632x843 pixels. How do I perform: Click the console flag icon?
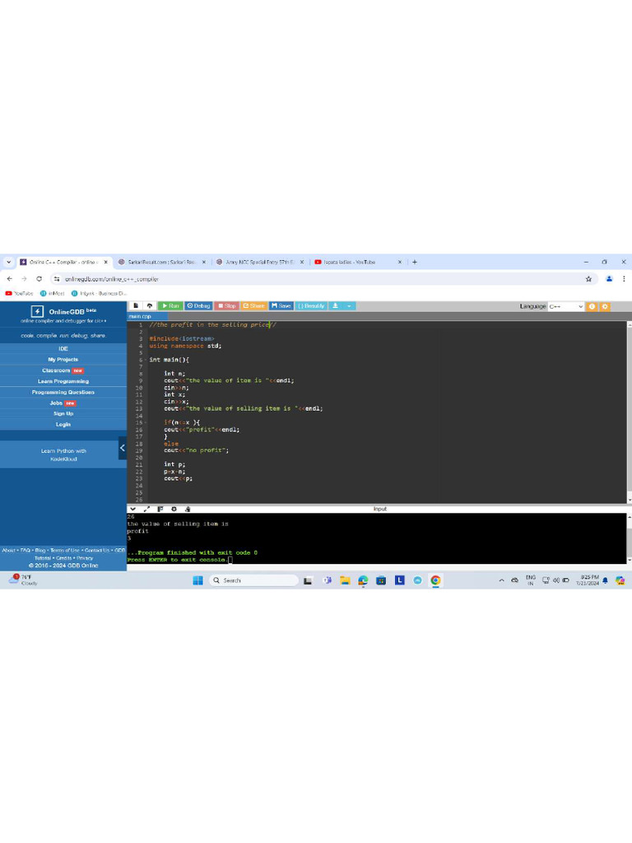pyautogui.click(x=160, y=509)
